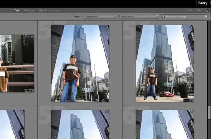The height and width of the screenshot is (139, 211).
Task: Toggle Quick Collection circle on bottom middle thumbnail
Action: (x=107, y=112)
